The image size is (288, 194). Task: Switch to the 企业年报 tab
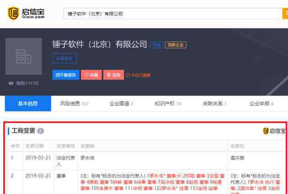click(261, 103)
